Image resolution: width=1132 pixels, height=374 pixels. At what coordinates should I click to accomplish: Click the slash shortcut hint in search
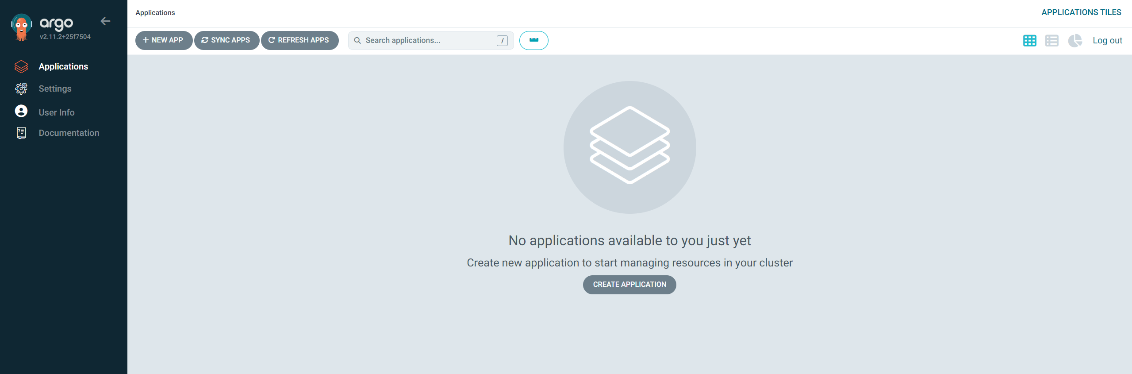point(502,41)
